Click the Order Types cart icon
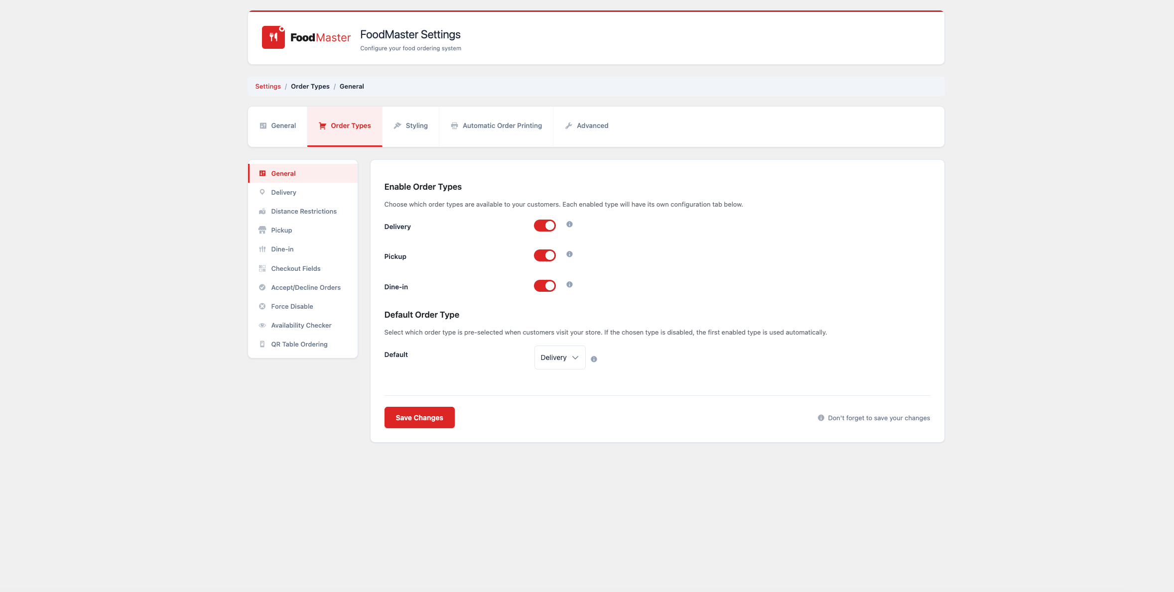Viewport: 1174px width, 592px height. point(322,126)
